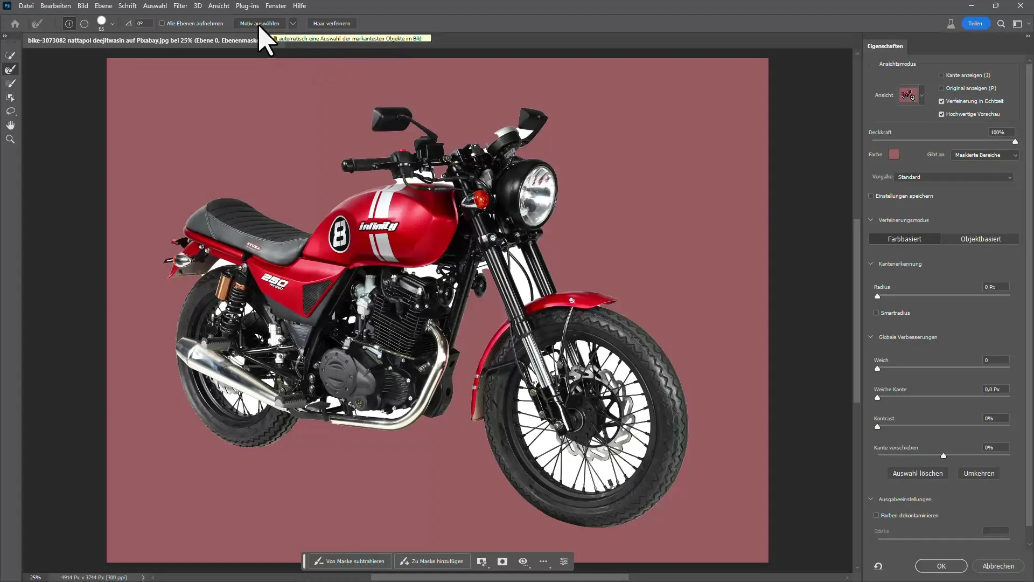
Task: Open the Datei menu
Action: (26, 6)
